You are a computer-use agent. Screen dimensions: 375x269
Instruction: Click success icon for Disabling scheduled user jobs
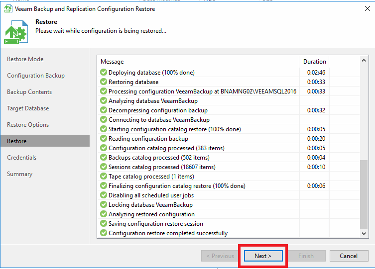tap(104, 195)
